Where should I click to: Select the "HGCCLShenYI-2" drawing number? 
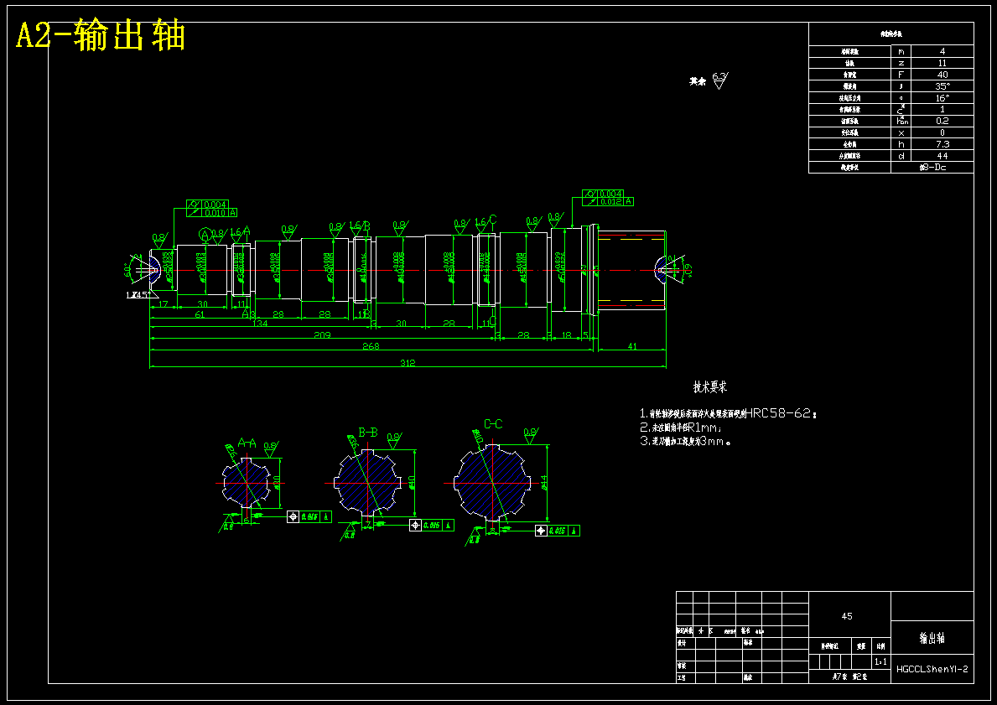[x=932, y=669]
